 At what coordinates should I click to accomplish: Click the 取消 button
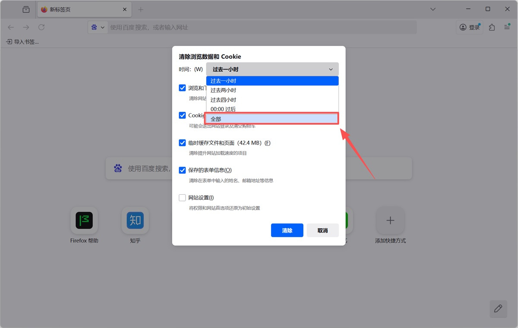click(322, 230)
